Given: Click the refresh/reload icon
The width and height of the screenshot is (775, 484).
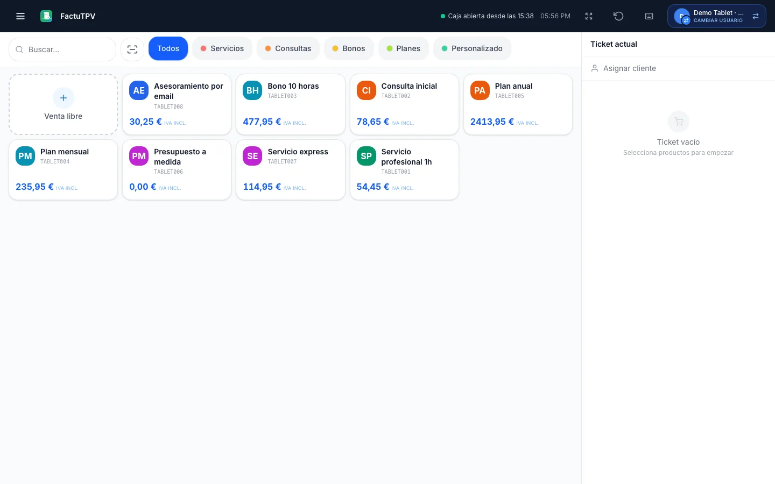Looking at the screenshot, I should (618, 16).
